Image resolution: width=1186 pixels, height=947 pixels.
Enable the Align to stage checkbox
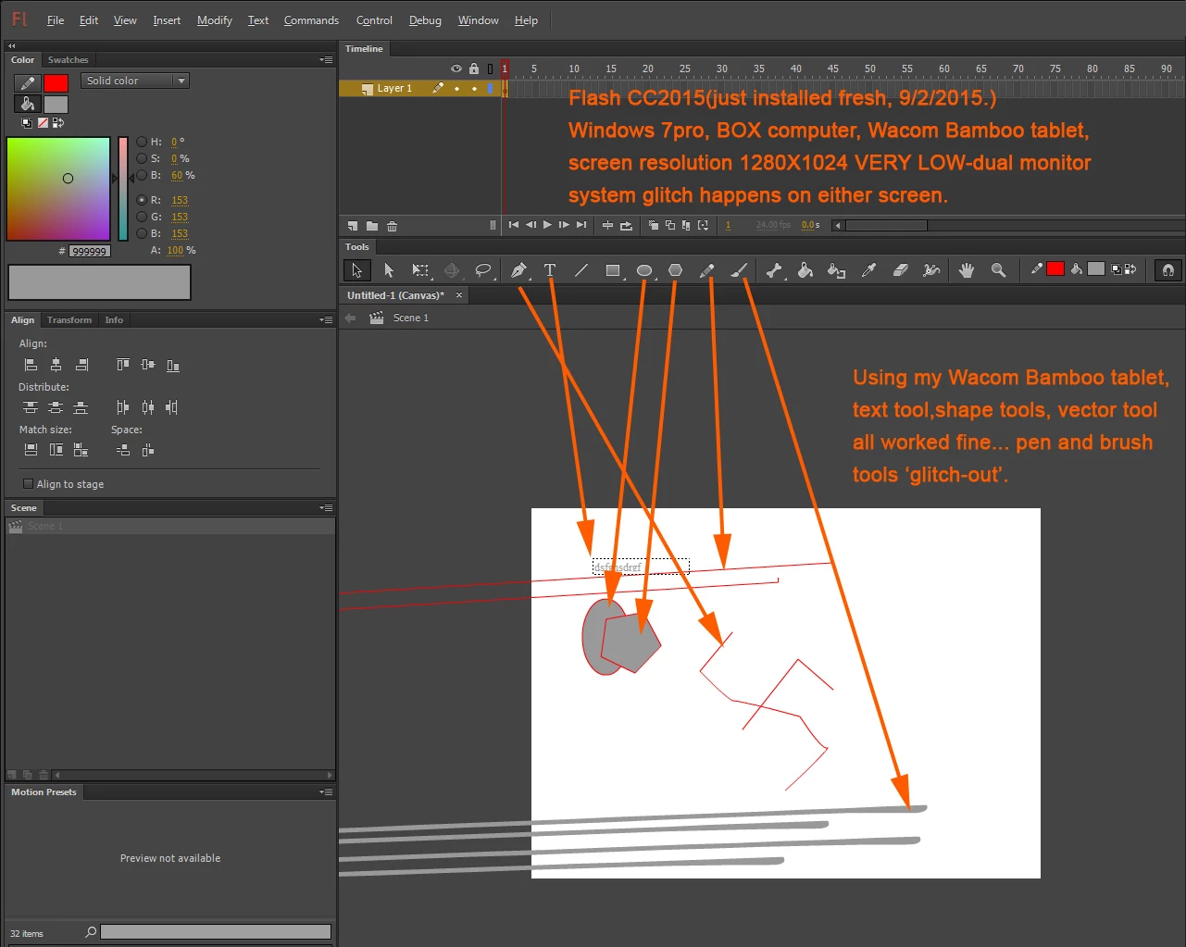28,484
